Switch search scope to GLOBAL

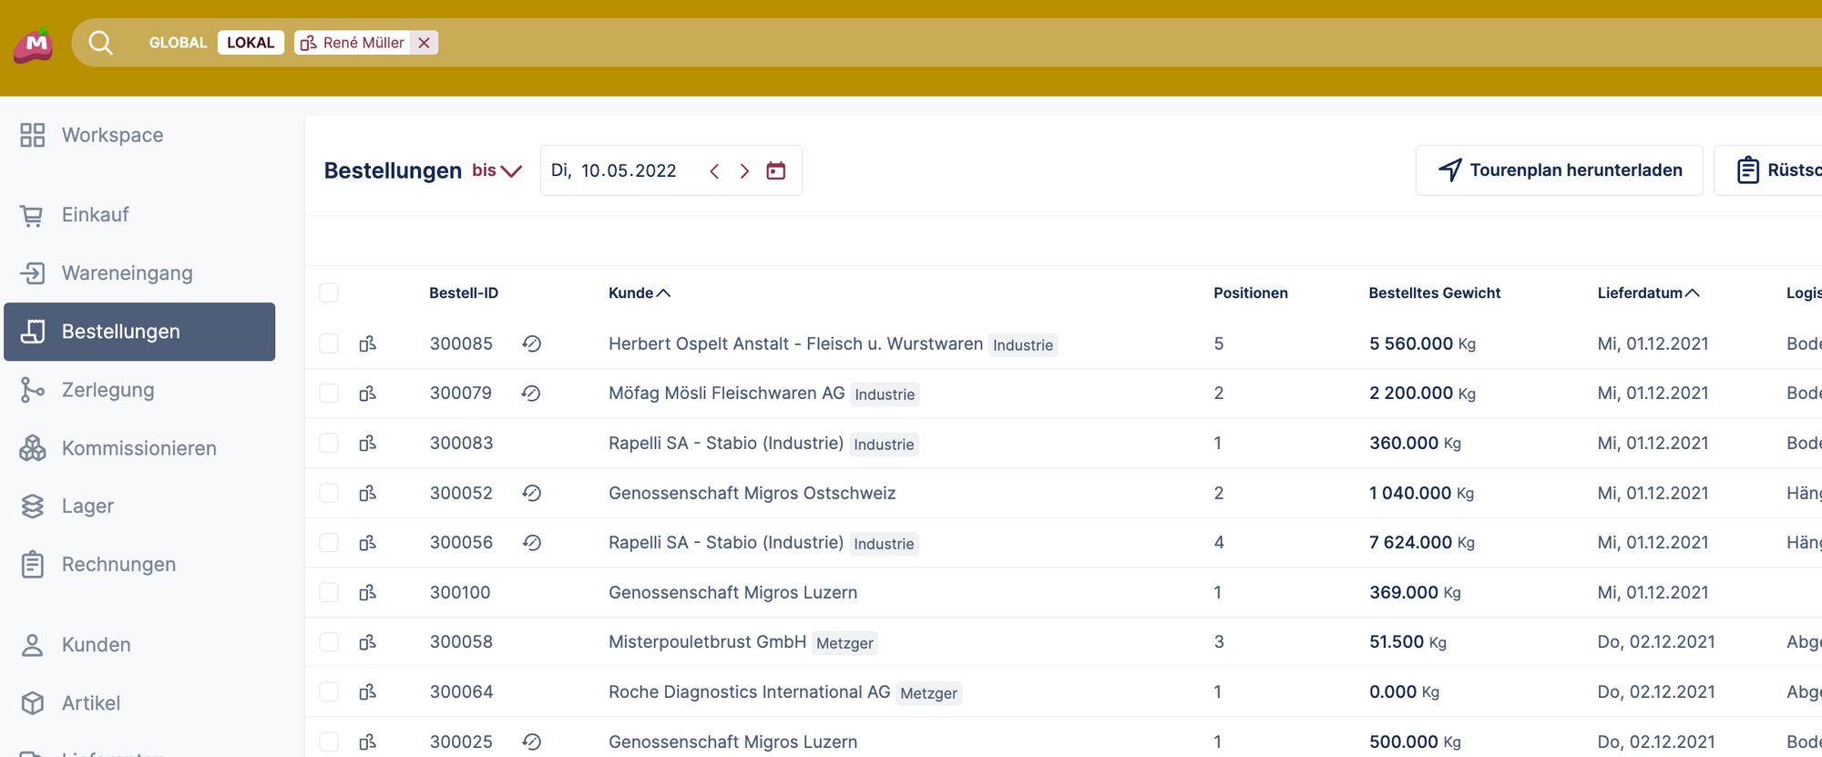pyautogui.click(x=178, y=43)
